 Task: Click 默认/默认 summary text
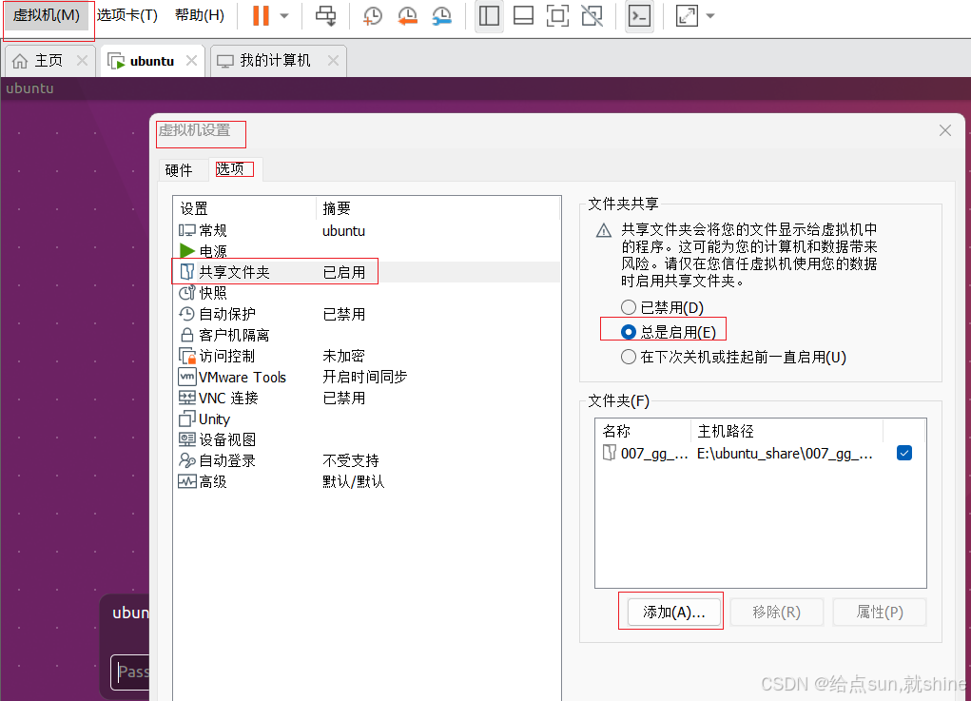pos(354,482)
